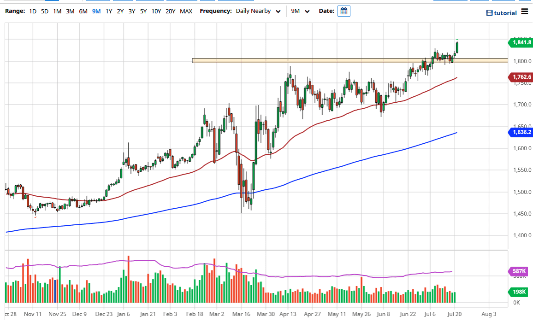Image resolution: width=533 pixels, height=322 pixels.
Task: Choose the 3M range
Action: tap(70, 11)
